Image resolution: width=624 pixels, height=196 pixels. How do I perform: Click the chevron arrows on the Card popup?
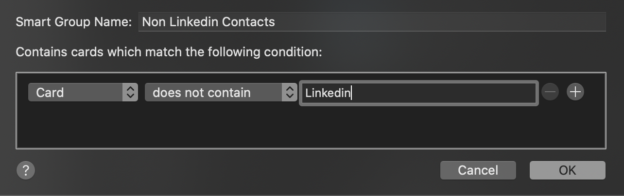pyautogui.click(x=130, y=92)
